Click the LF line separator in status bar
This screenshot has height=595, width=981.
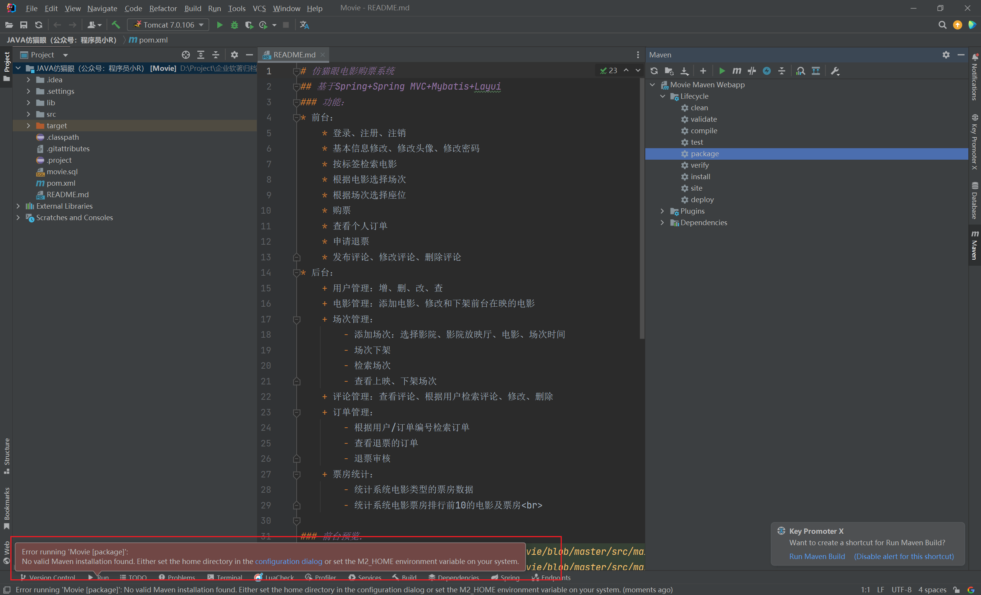880,589
